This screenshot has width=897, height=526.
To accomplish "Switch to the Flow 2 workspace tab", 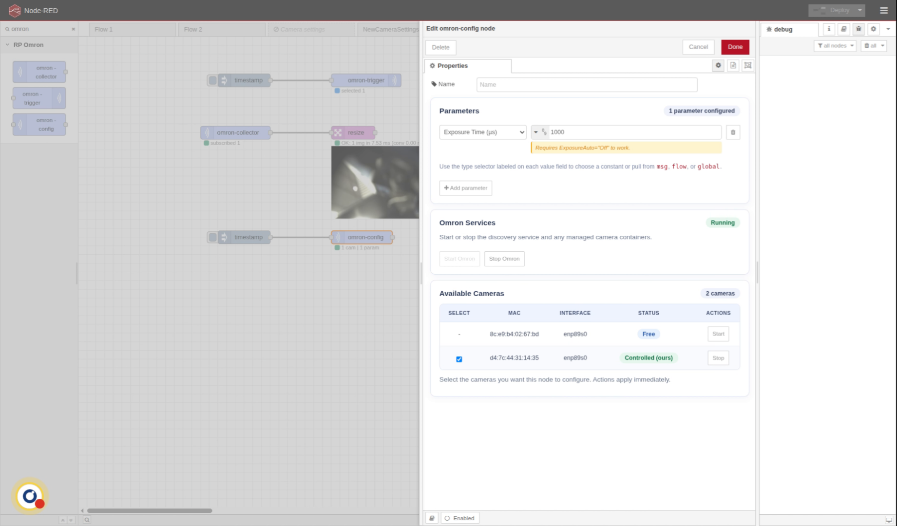I will (193, 29).
